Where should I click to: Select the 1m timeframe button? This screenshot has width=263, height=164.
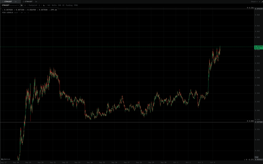(x=22, y=5)
